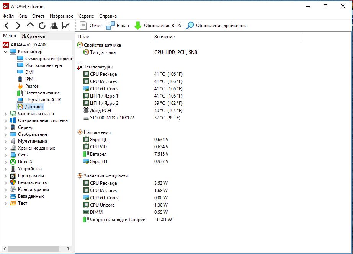Collapse the Компьютер tree node
353x254 pixels.
(x=6, y=52)
